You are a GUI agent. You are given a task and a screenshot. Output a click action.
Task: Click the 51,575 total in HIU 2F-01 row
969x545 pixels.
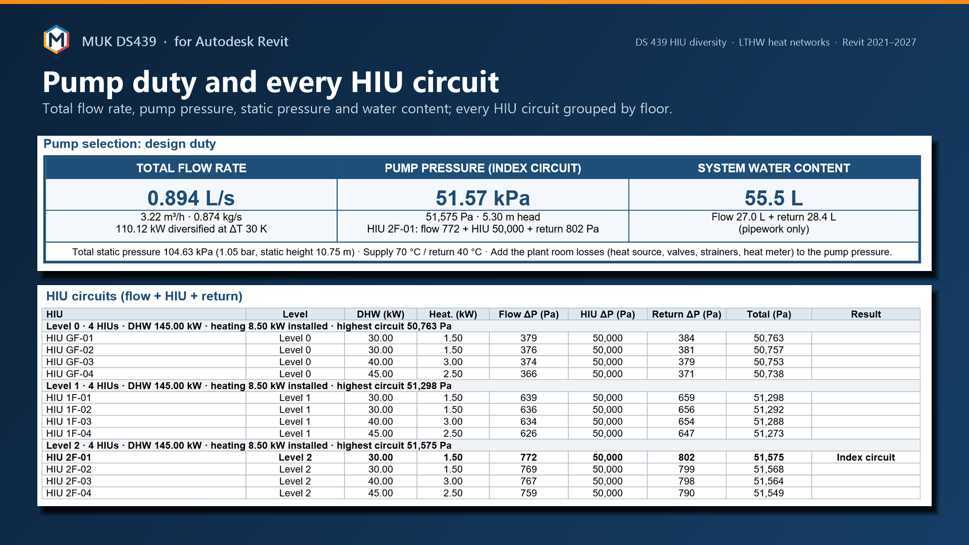(x=769, y=457)
